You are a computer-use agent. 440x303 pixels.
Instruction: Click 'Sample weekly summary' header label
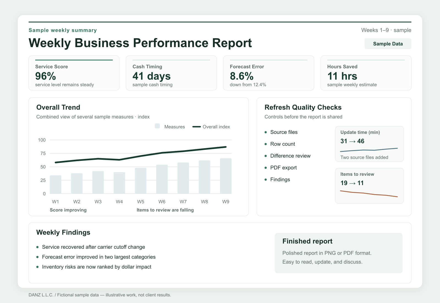tap(63, 30)
